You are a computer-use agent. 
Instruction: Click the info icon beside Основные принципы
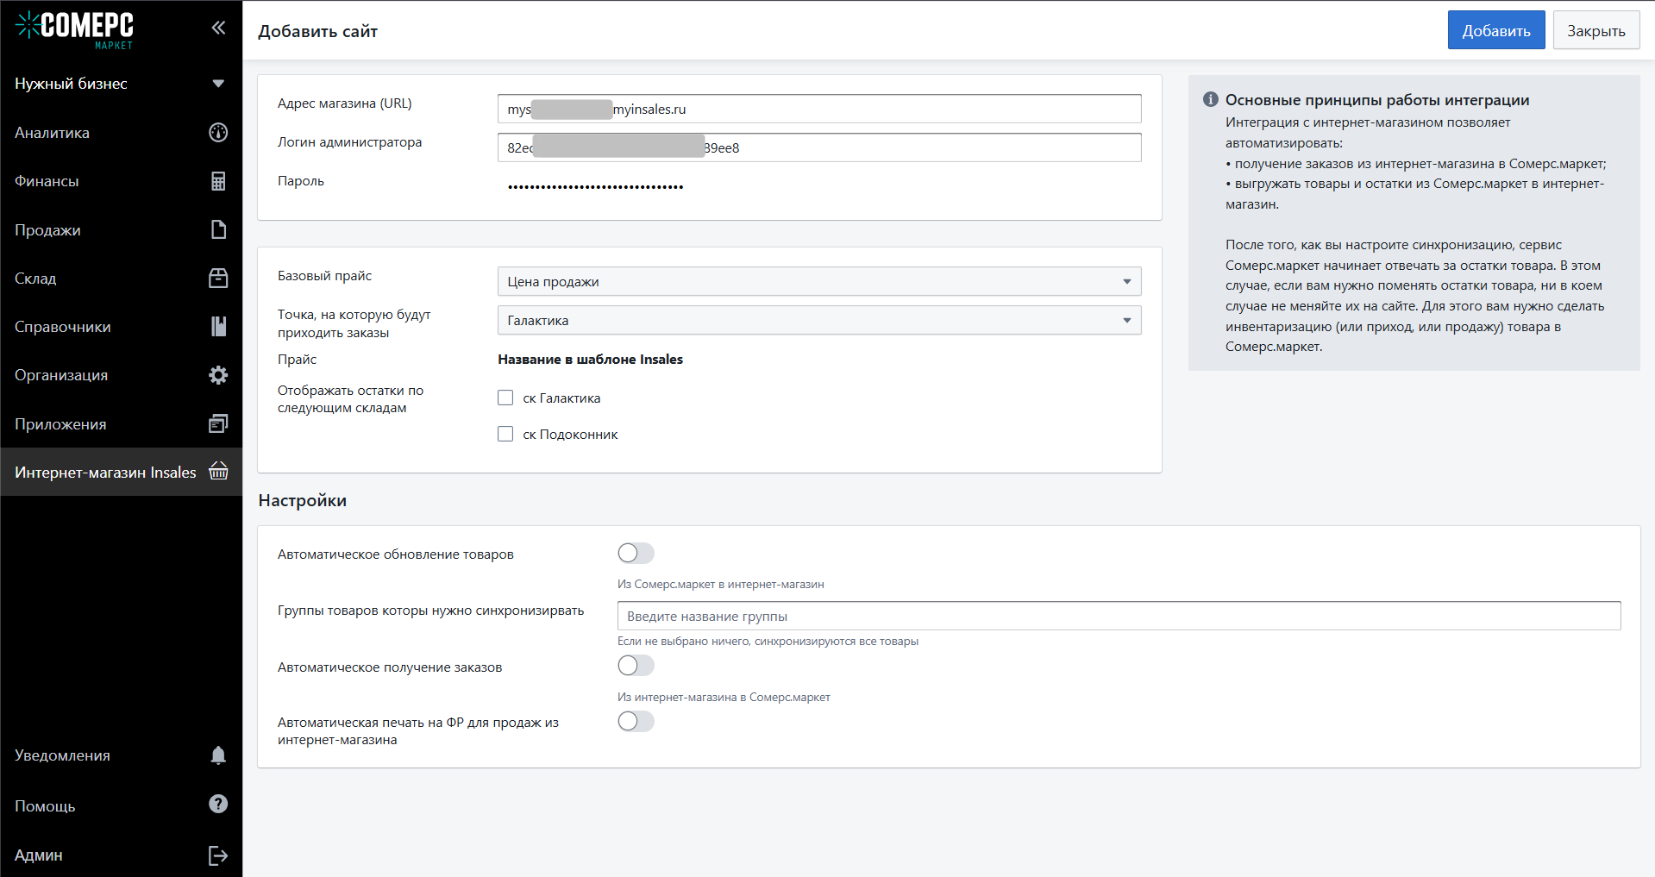point(1211,99)
